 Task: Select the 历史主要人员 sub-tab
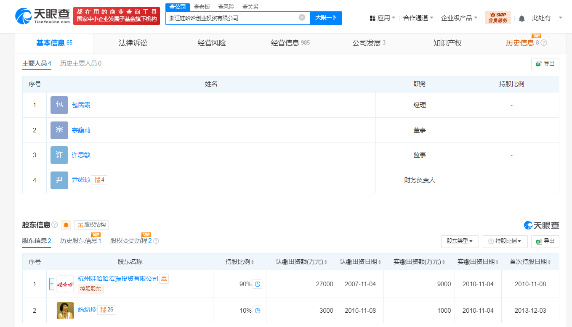coord(80,63)
